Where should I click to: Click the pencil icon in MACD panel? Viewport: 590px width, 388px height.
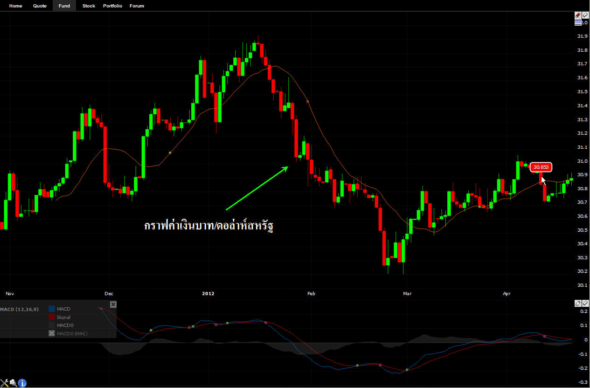coord(578,304)
